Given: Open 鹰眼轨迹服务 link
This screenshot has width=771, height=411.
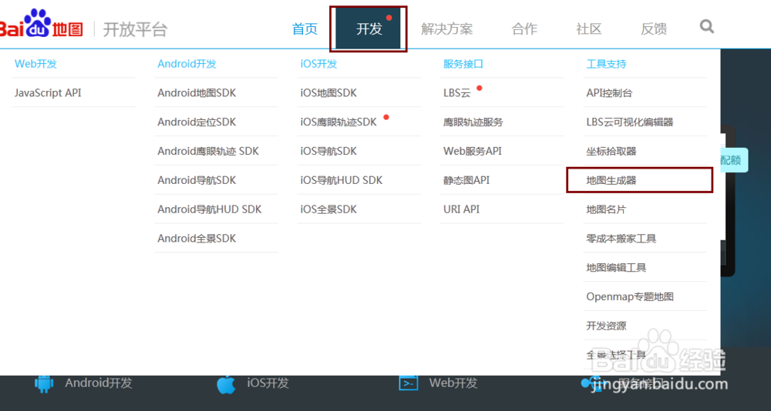Looking at the screenshot, I should click(x=473, y=122).
